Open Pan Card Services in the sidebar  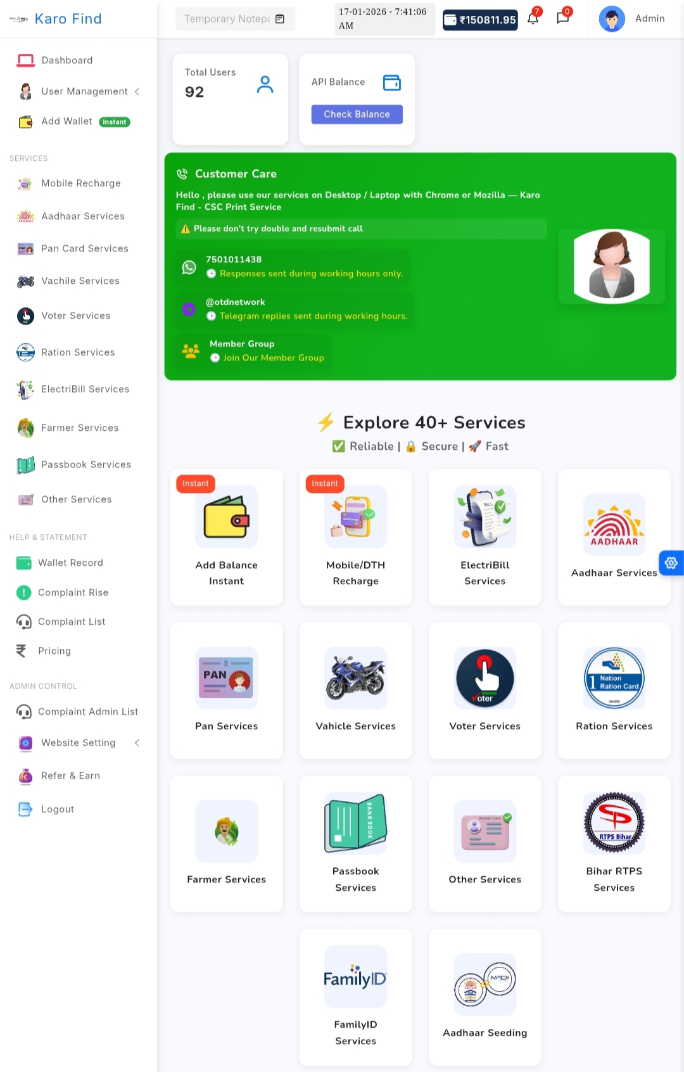[x=84, y=248]
